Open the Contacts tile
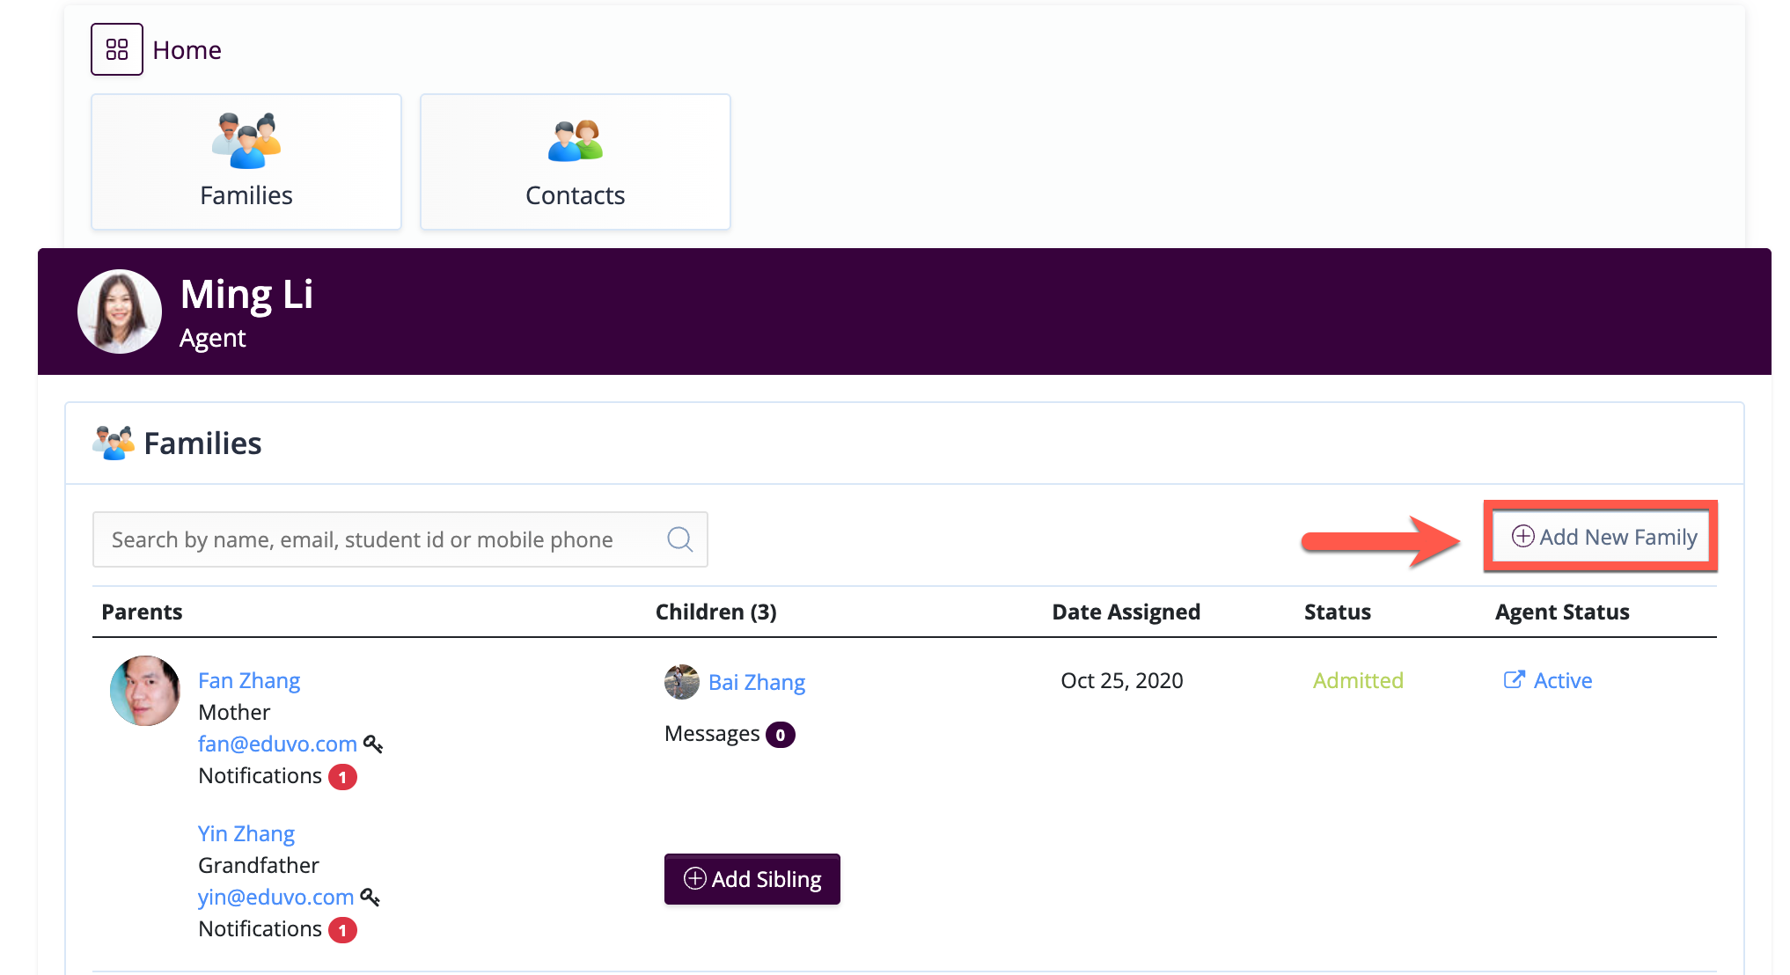 pyautogui.click(x=575, y=162)
